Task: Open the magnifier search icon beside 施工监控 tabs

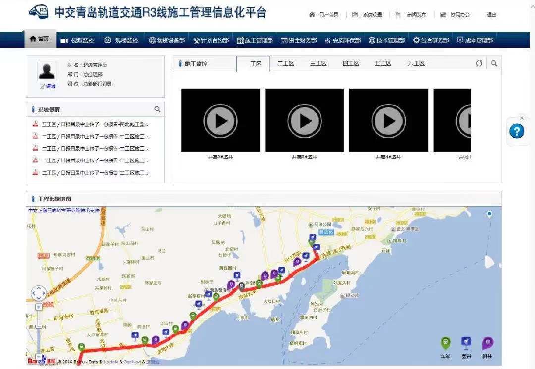Action: (494, 63)
